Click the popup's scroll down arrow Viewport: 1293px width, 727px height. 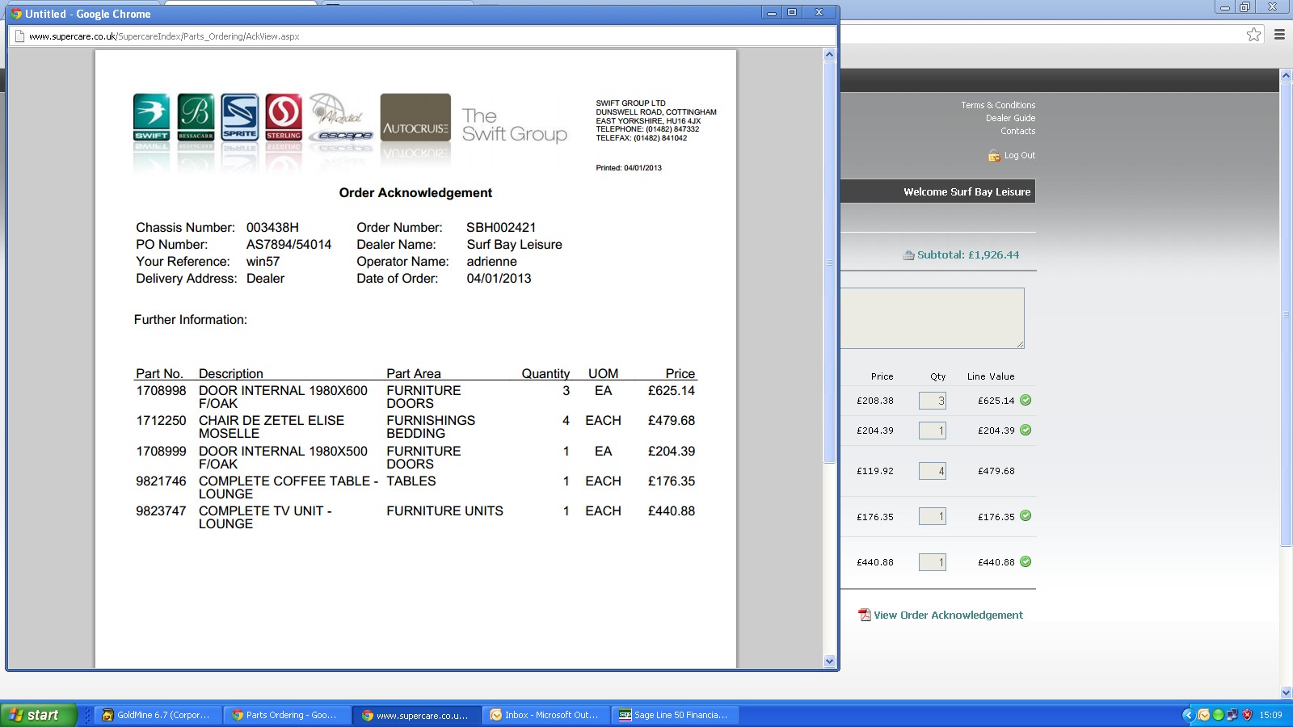pyautogui.click(x=829, y=661)
